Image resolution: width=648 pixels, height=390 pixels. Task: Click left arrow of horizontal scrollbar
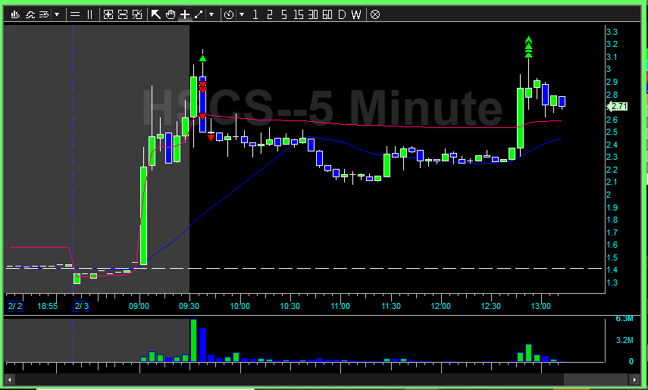coord(9,379)
